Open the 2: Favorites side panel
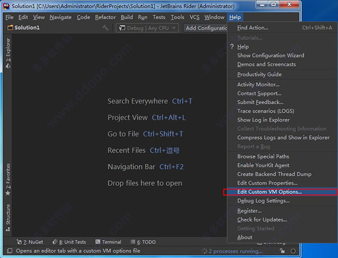This screenshot has width=338, height=258. tap(8, 179)
